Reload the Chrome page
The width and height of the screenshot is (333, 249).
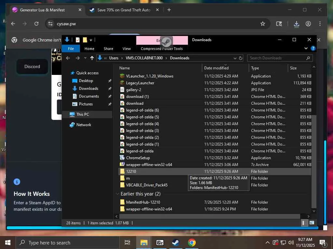(x=36, y=24)
